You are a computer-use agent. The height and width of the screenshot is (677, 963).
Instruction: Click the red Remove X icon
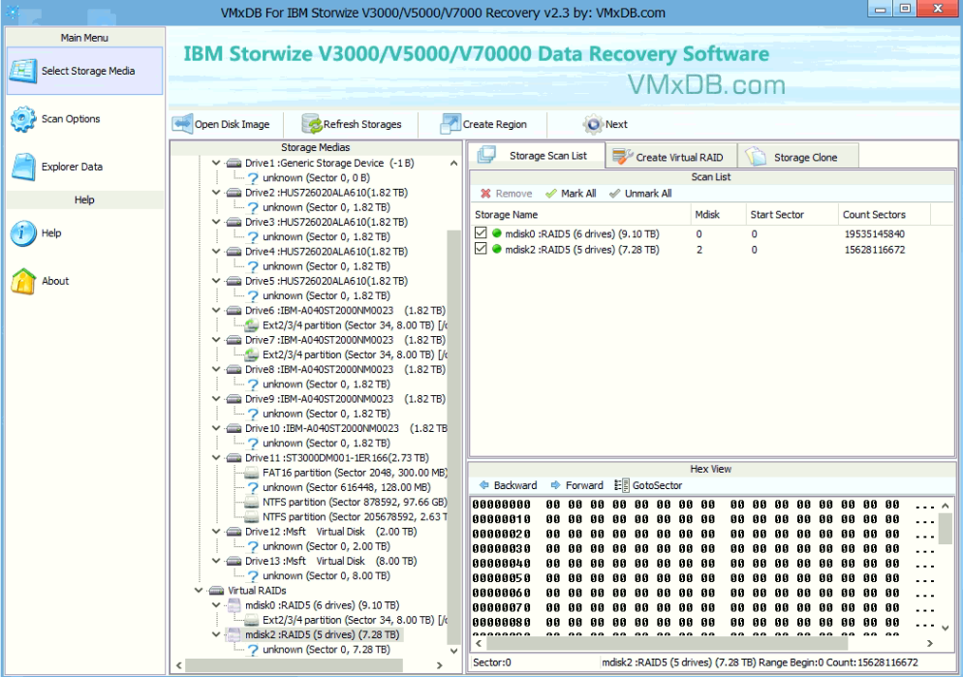pos(485,194)
